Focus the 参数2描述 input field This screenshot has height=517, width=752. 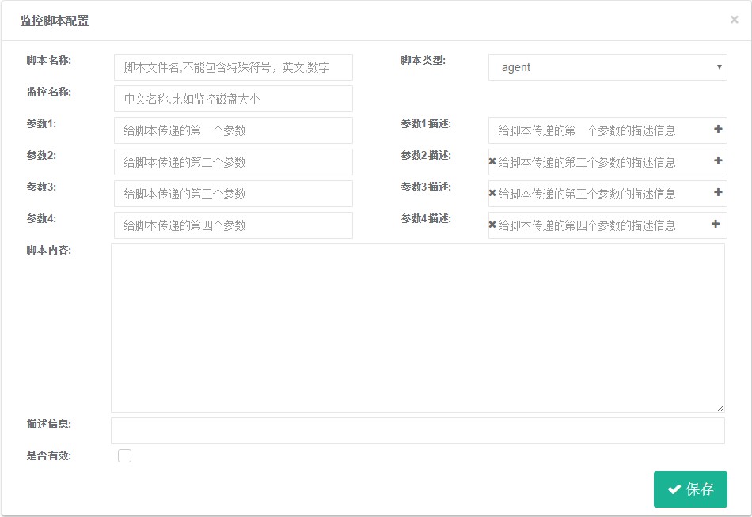pos(608,162)
